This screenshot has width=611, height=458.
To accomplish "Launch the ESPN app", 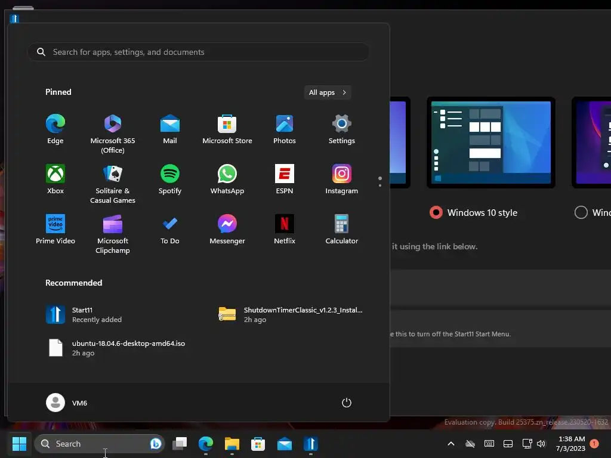I will (285, 180).
